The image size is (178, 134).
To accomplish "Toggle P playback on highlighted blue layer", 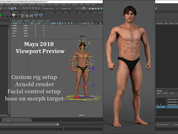I will [x=161, y=107].
